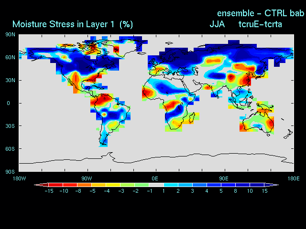Click the '90E' longitude axis label
The height and width of the screenshot is (229, 306).
pyautogui.click(x=224, y=178)
